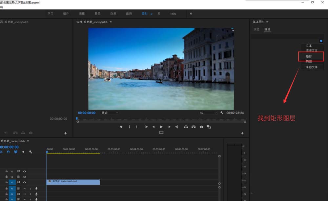Screen dimensions: 328x201
Task: Choose 矩形 from the new layer menu
Action: (309, 56)
